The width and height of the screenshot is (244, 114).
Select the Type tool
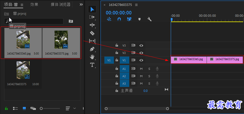[92, 65]
